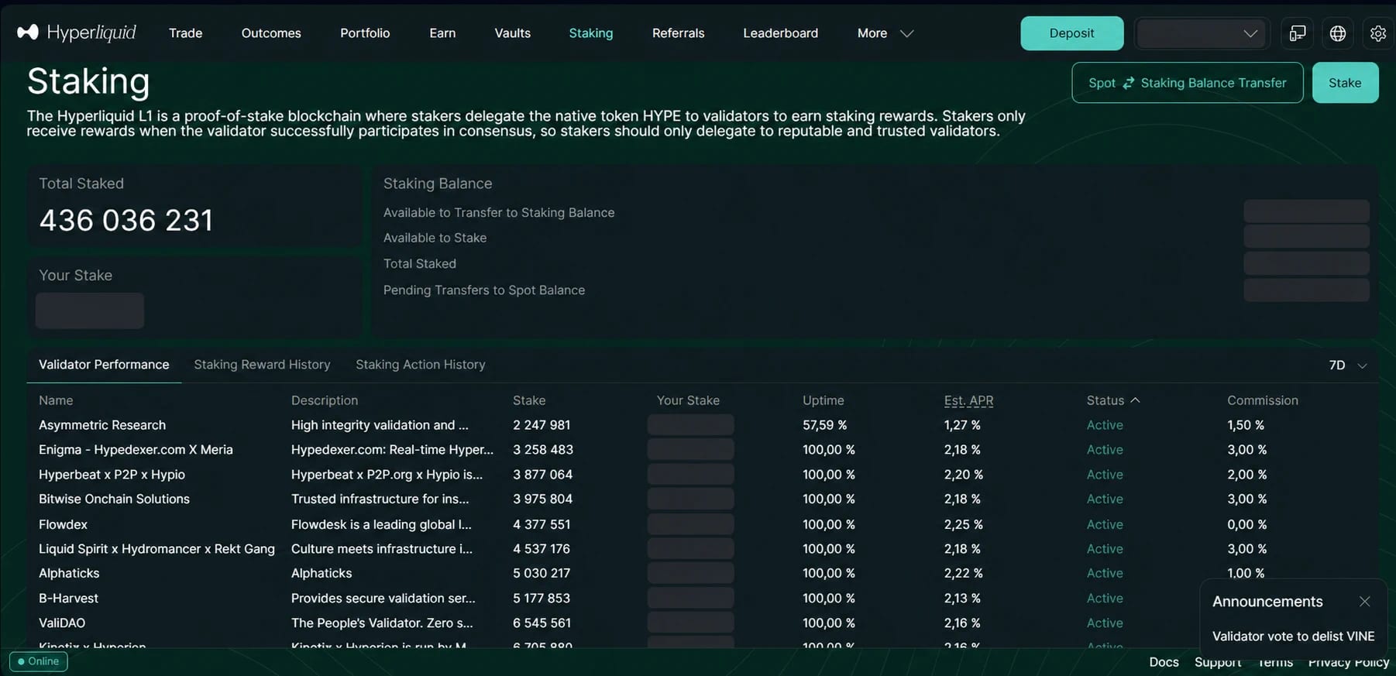Click Active status for Asymmetric Research
The width and height of the screenshot is (1396, 676).
point(1105,425)
